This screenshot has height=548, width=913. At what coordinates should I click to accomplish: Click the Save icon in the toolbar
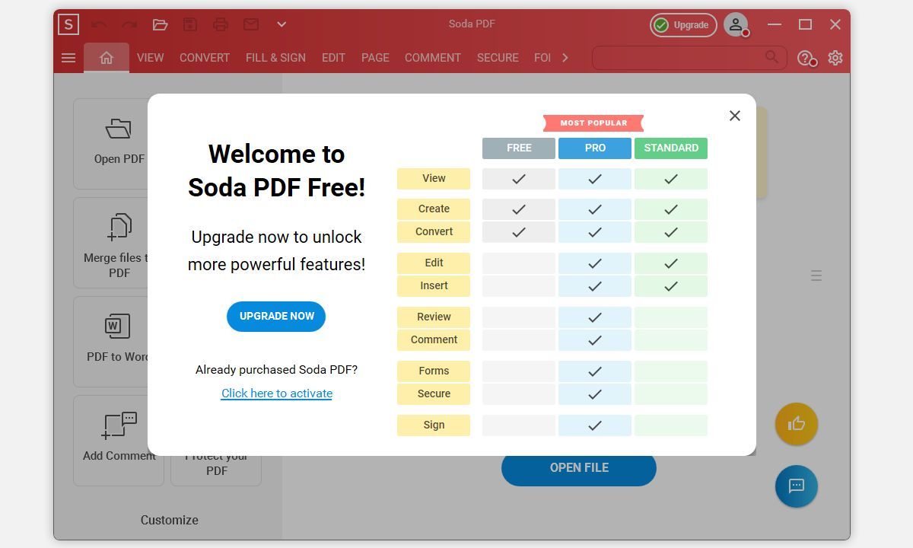(190, 24)
